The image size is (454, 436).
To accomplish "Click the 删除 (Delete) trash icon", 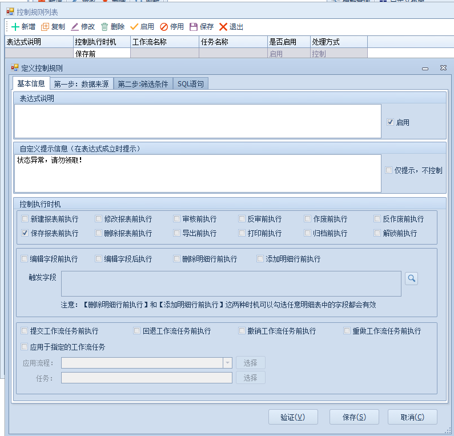I will 105,27.
